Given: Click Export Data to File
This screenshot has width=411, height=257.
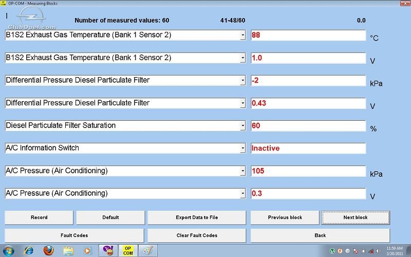Looking at the screenshot, I should [x=197, y=217].
